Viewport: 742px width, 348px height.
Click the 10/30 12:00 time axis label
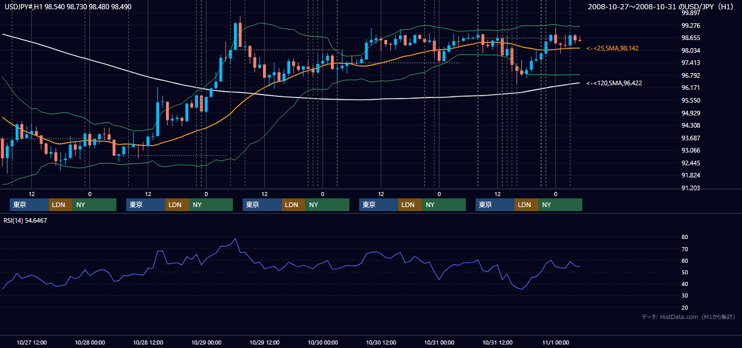[381, 342]
